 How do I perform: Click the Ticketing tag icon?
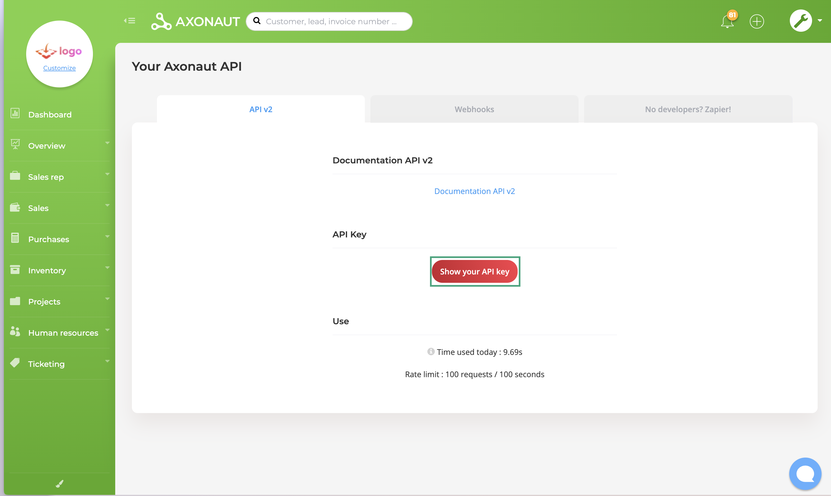tap(15, 363)
